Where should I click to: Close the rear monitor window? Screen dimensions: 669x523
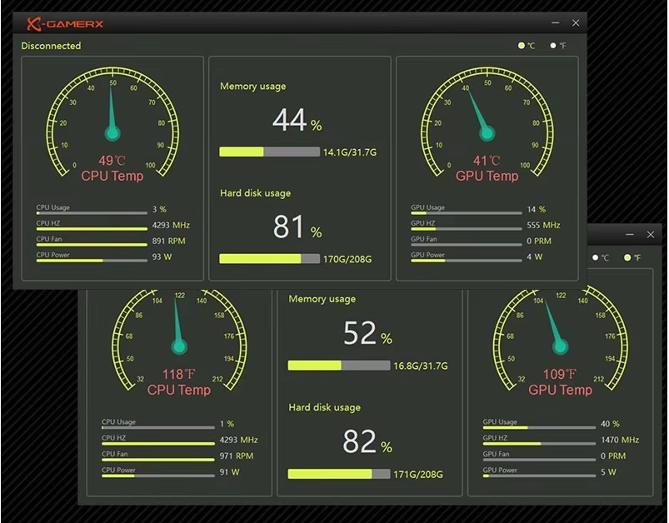[x=651, y=235]
